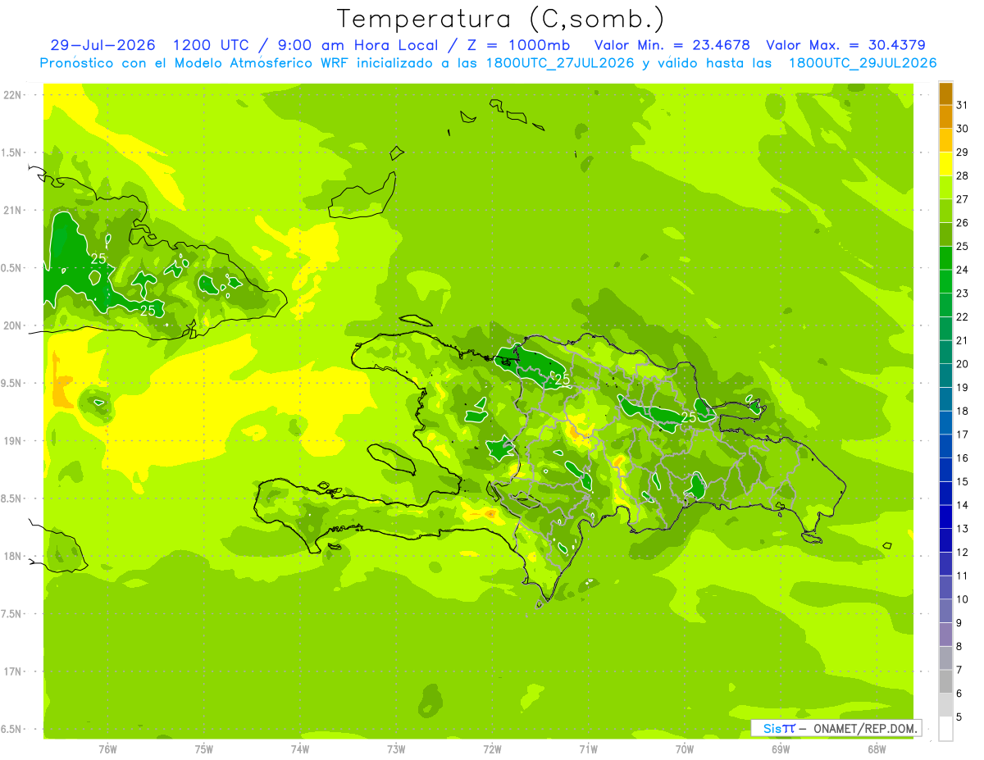Click legend value "29"
This screenshot has width=984, height=760.
963,152
